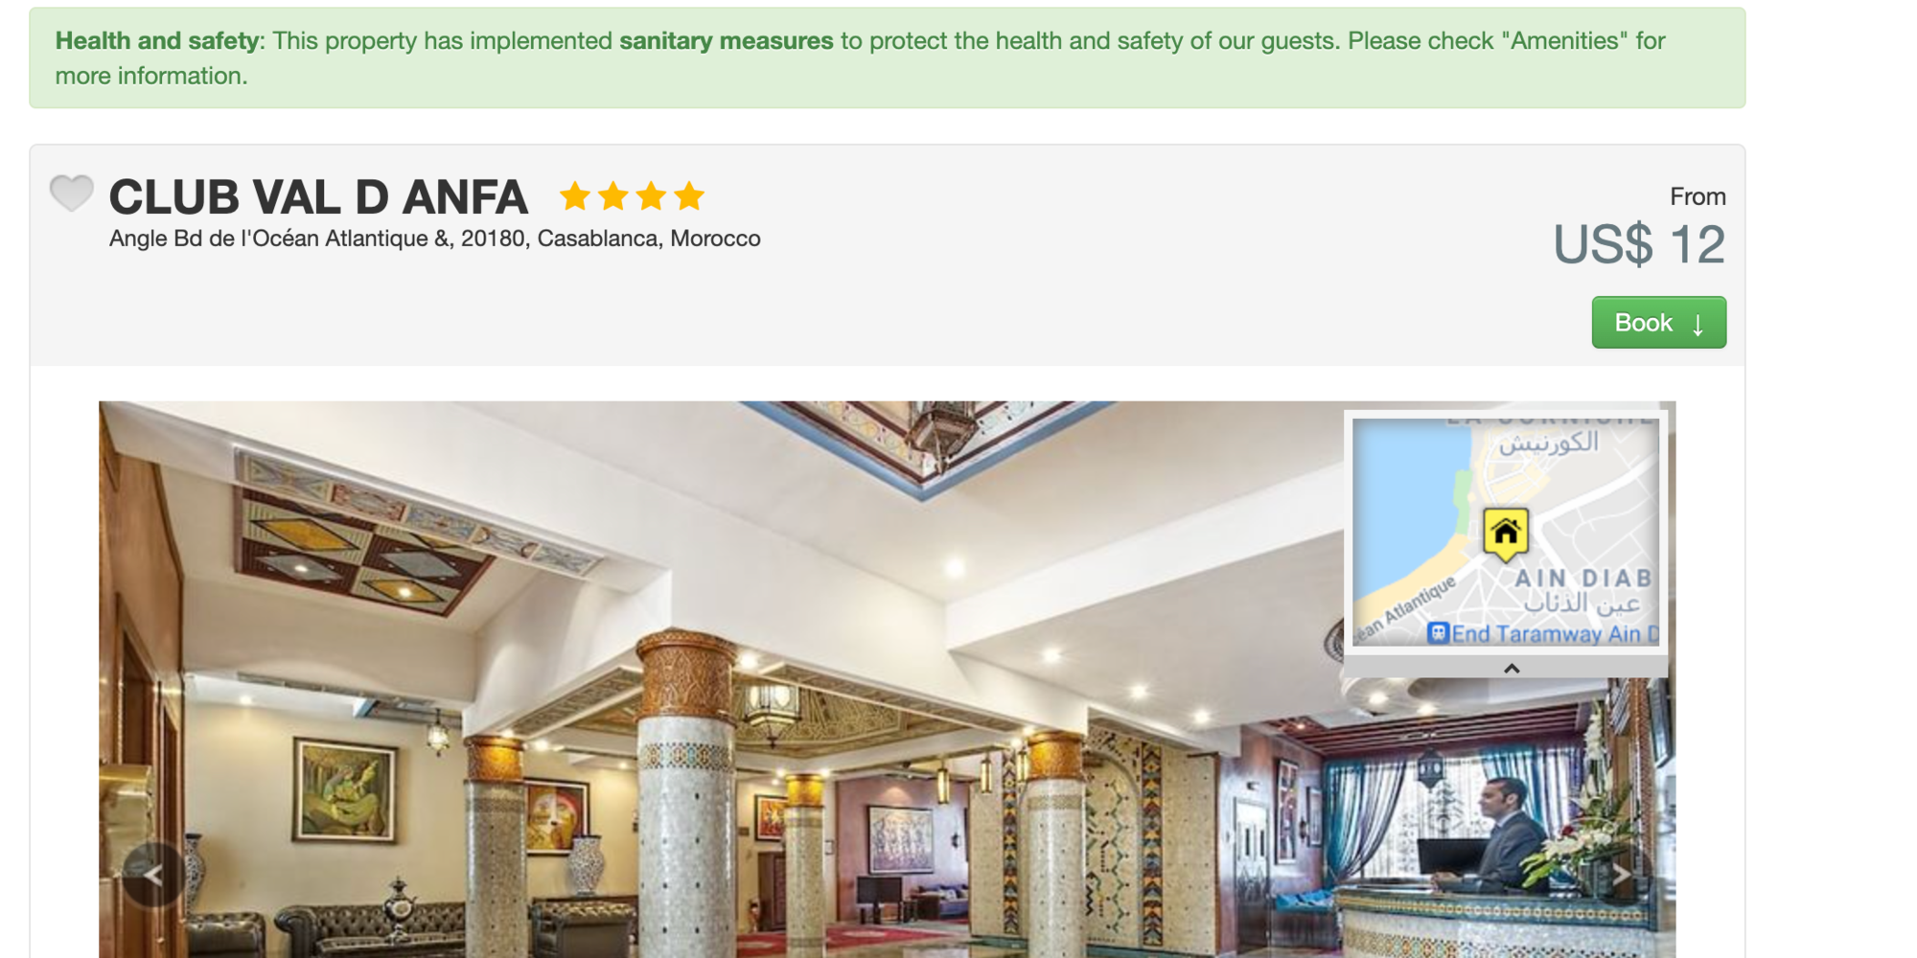Show previous photo with left arrow
Viewport: 1917px width, 958px height.
[x=153, y=874]
